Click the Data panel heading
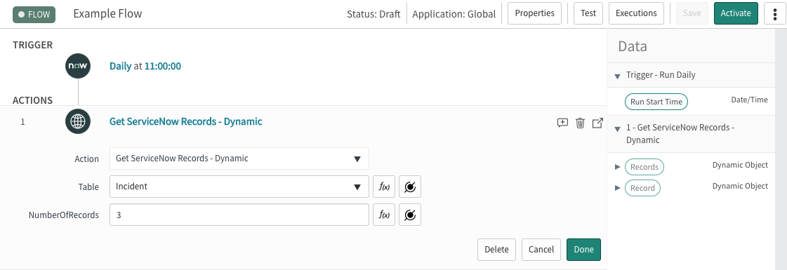Viewport: 787px width, 270px height. point(633,46)
